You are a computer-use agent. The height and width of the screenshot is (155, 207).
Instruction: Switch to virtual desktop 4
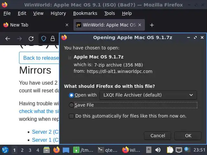click(x=38, y=150)
